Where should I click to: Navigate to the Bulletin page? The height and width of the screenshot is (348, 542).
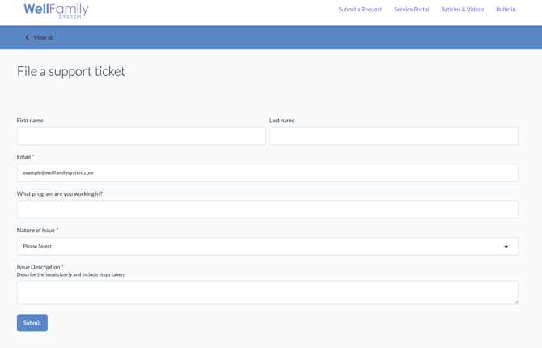coord(506,10)
